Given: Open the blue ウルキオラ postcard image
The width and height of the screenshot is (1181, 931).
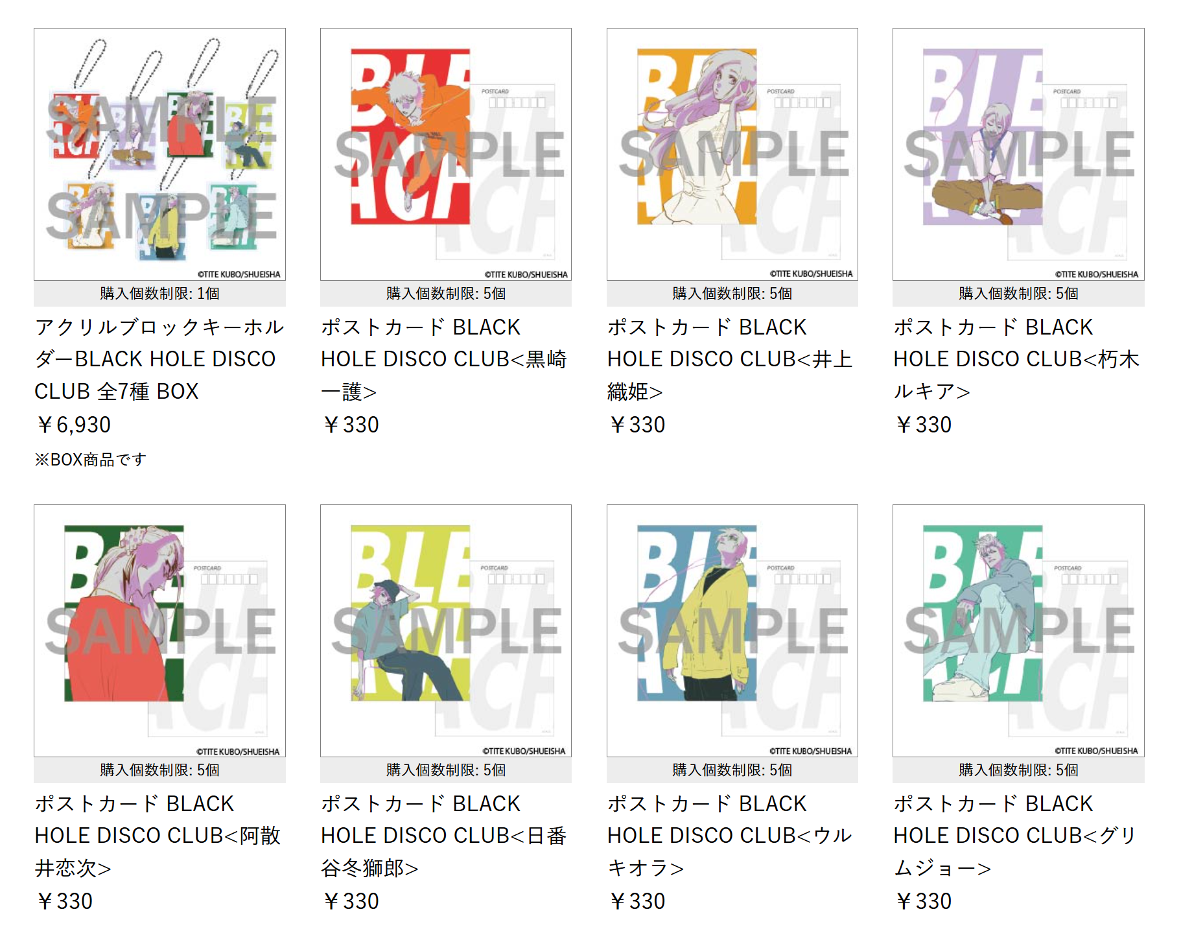Looking at the screenshot, I should pyautogui.click(x=732, y=631).
